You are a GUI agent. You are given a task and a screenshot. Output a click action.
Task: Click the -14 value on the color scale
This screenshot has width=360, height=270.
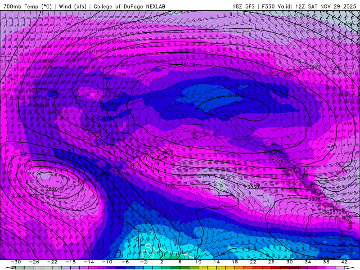[89, 262]
